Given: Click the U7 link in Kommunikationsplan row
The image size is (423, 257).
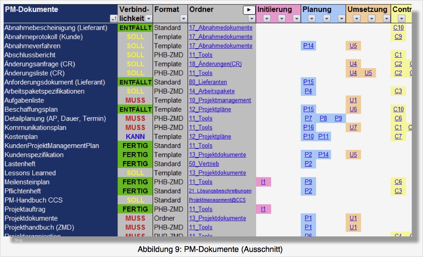Looking at the screenshot, I should tap(353, 127).
